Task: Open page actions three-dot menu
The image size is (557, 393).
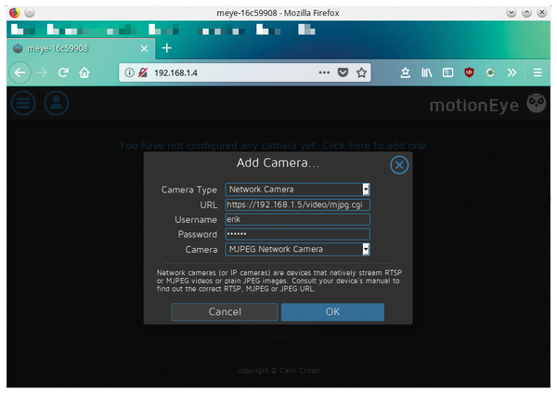Action: click(324, 72)
